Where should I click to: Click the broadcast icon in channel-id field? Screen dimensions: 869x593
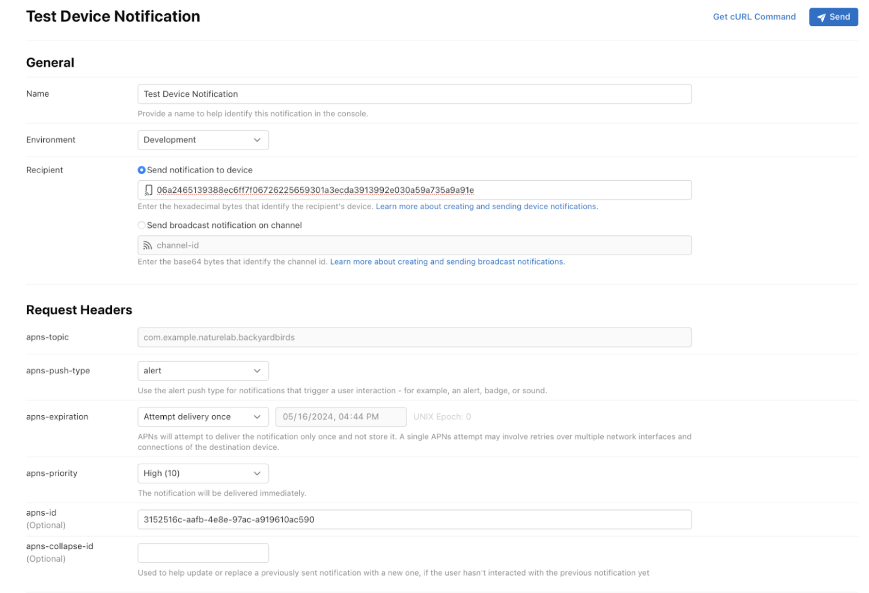[x=147, y=245]
